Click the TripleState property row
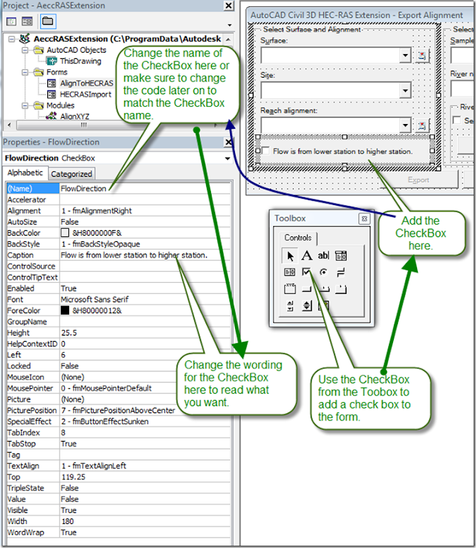The height and width of the screenshot is (548, 476). [x=118, y=488]
